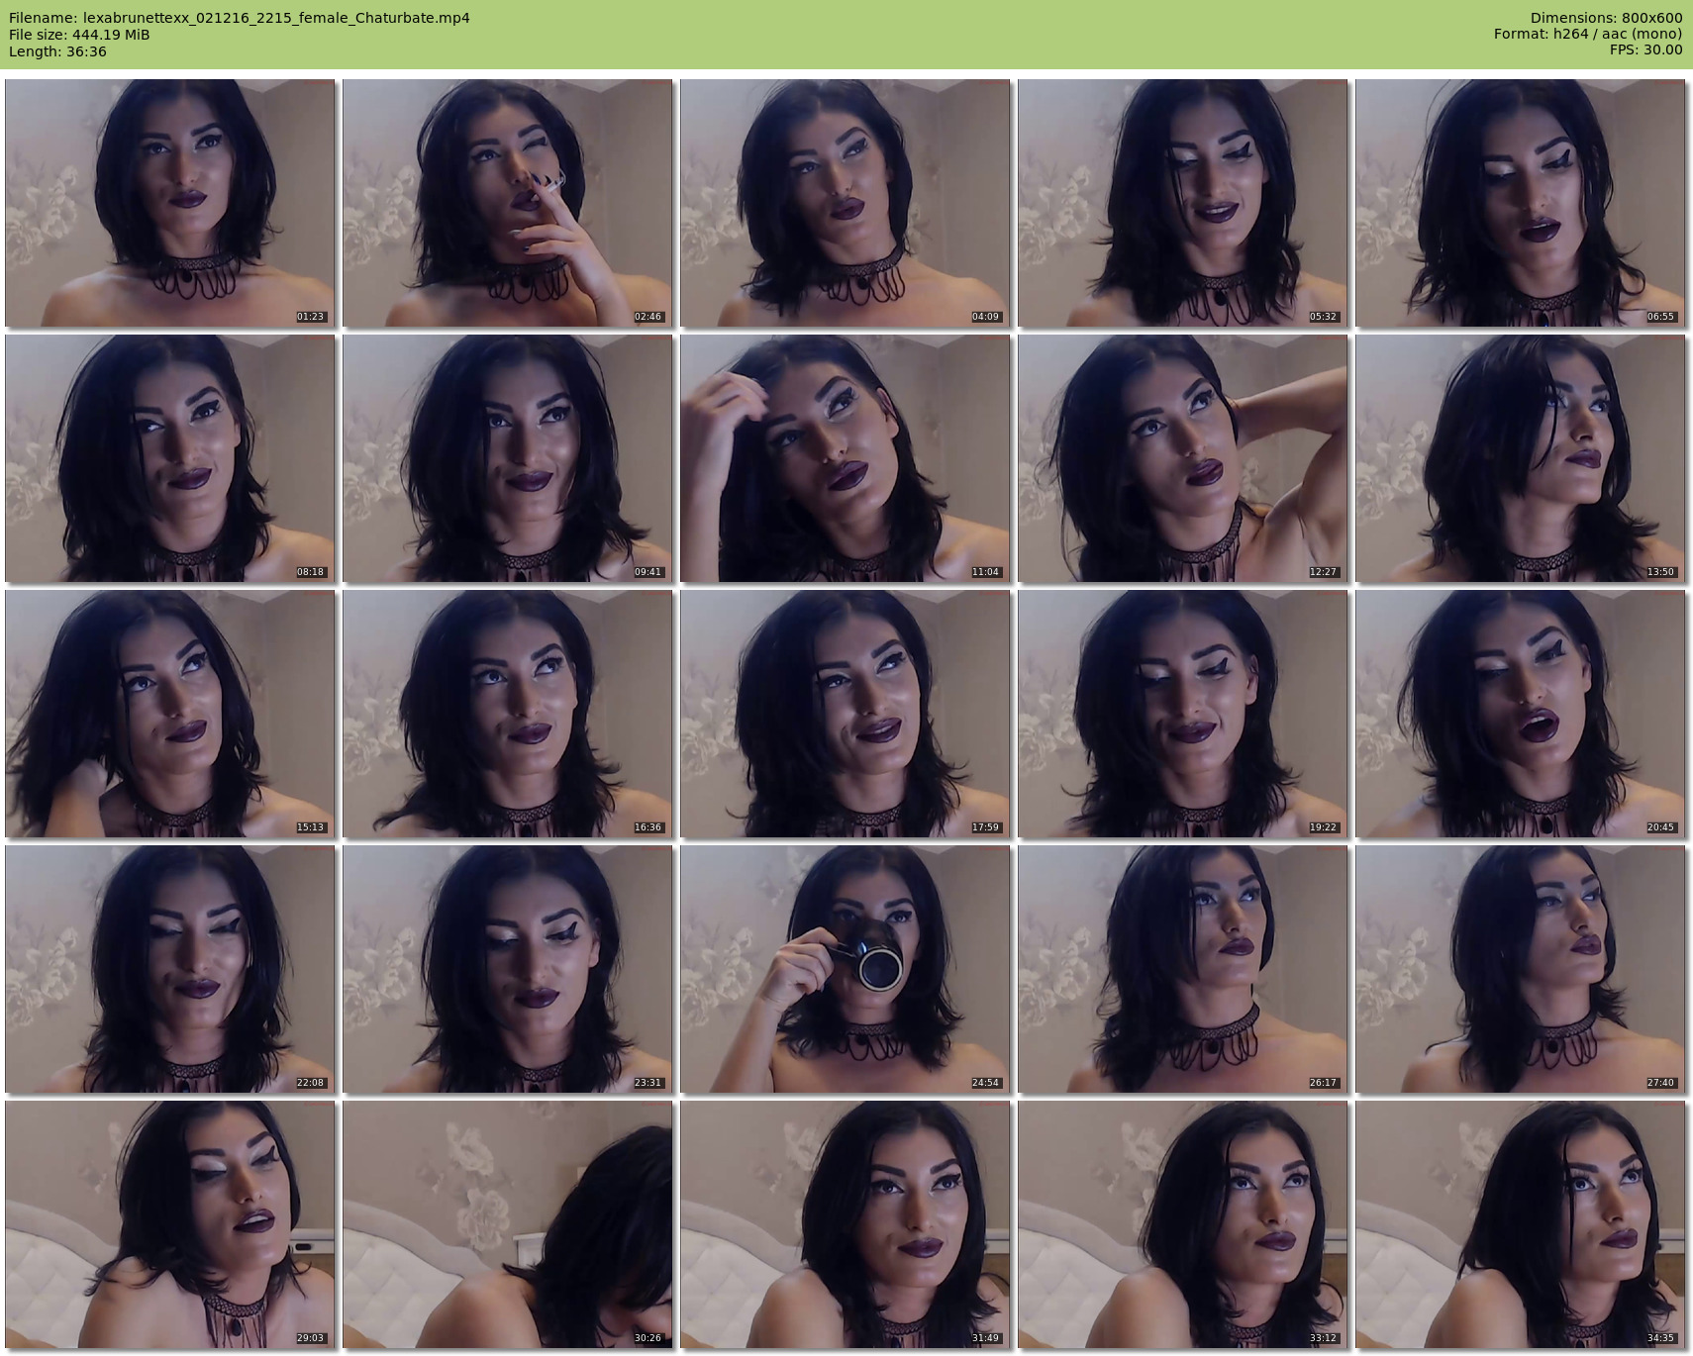Open the frame stamped 05:32
Screen dimensions: 1693x1356
pyautogui.click(x=1183, y=203)
